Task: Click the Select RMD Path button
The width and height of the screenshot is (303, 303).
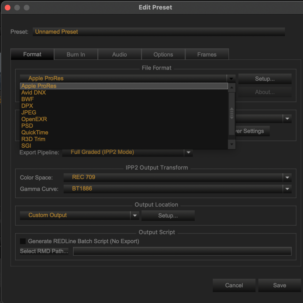Action: click(44, 251)
